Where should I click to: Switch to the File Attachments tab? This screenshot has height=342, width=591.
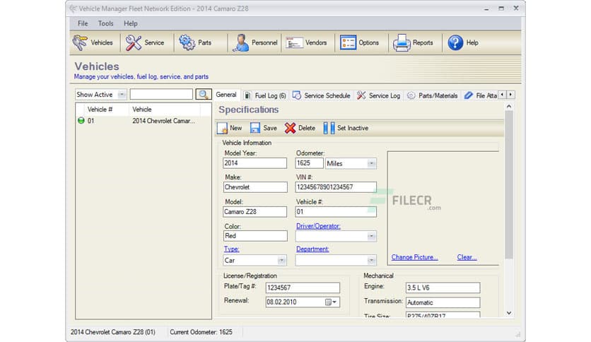(480, 95)
